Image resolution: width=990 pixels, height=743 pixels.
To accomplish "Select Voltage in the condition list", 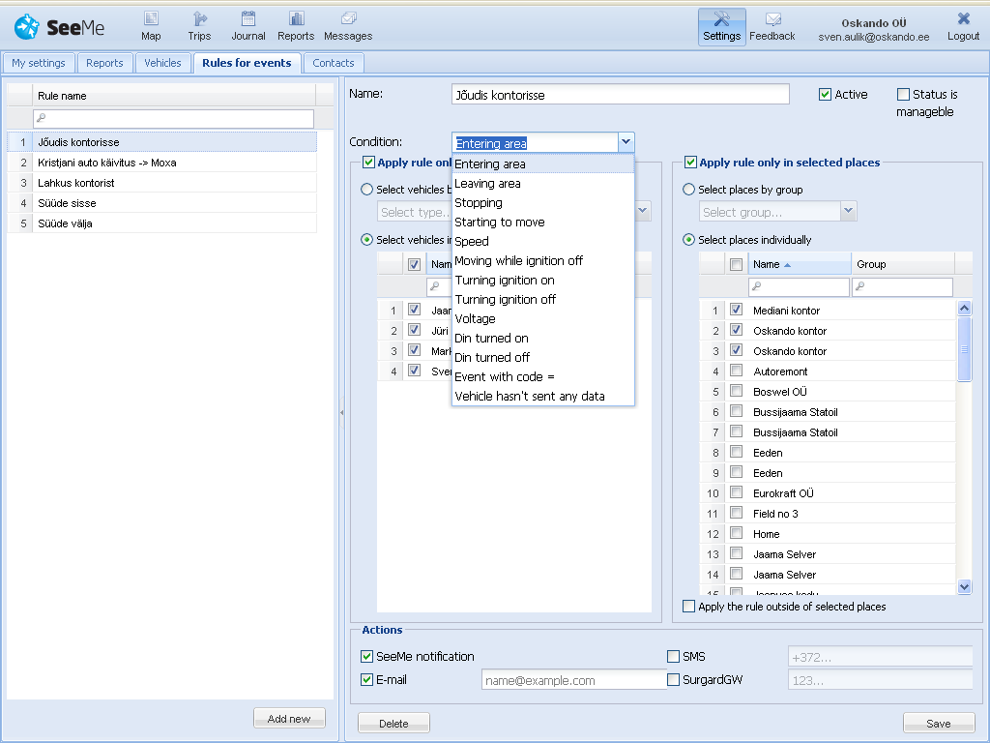I will pyautogui.click(x=543, y=319).
